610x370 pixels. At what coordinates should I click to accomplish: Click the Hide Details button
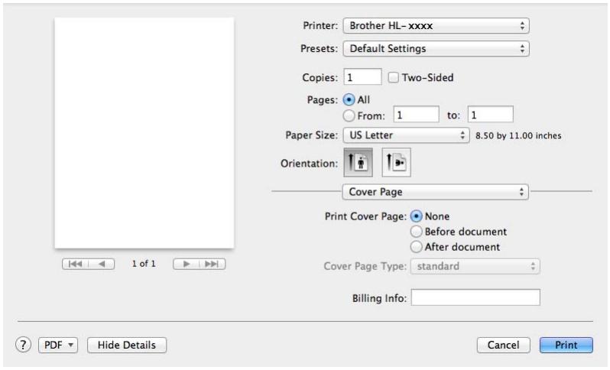(x=127, y=345)
